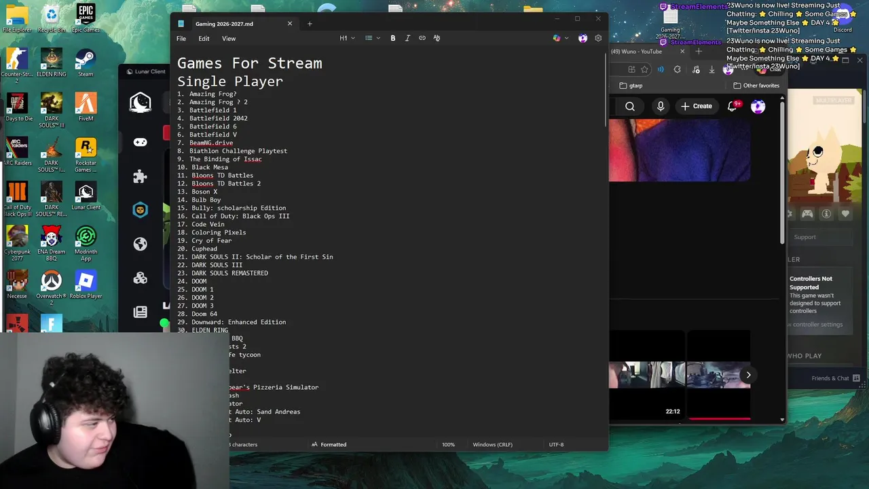869x489 pixels.
Task: Add a new tab in Notepad
Action: [310, 24]
